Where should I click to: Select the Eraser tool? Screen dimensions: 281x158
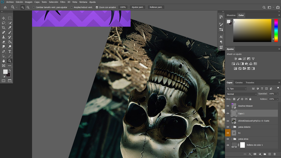(3, 42)
